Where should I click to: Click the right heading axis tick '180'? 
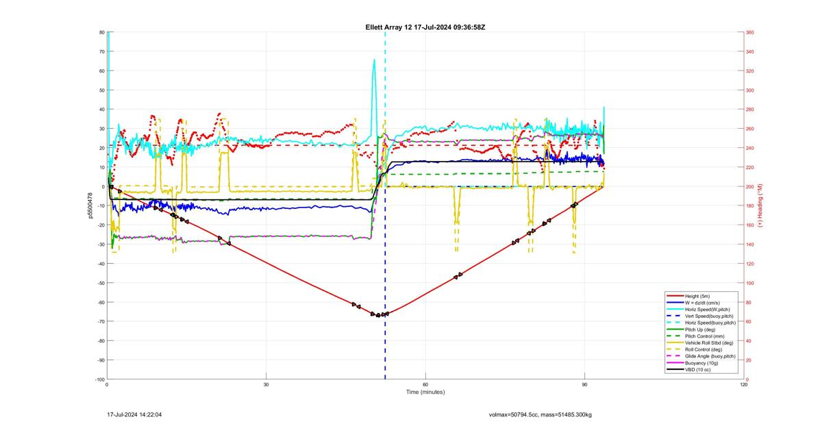click(x=750, y=205)
